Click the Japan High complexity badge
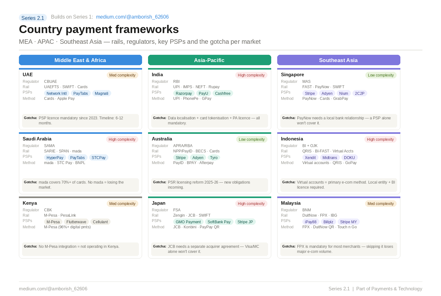 tap(251, 204)
